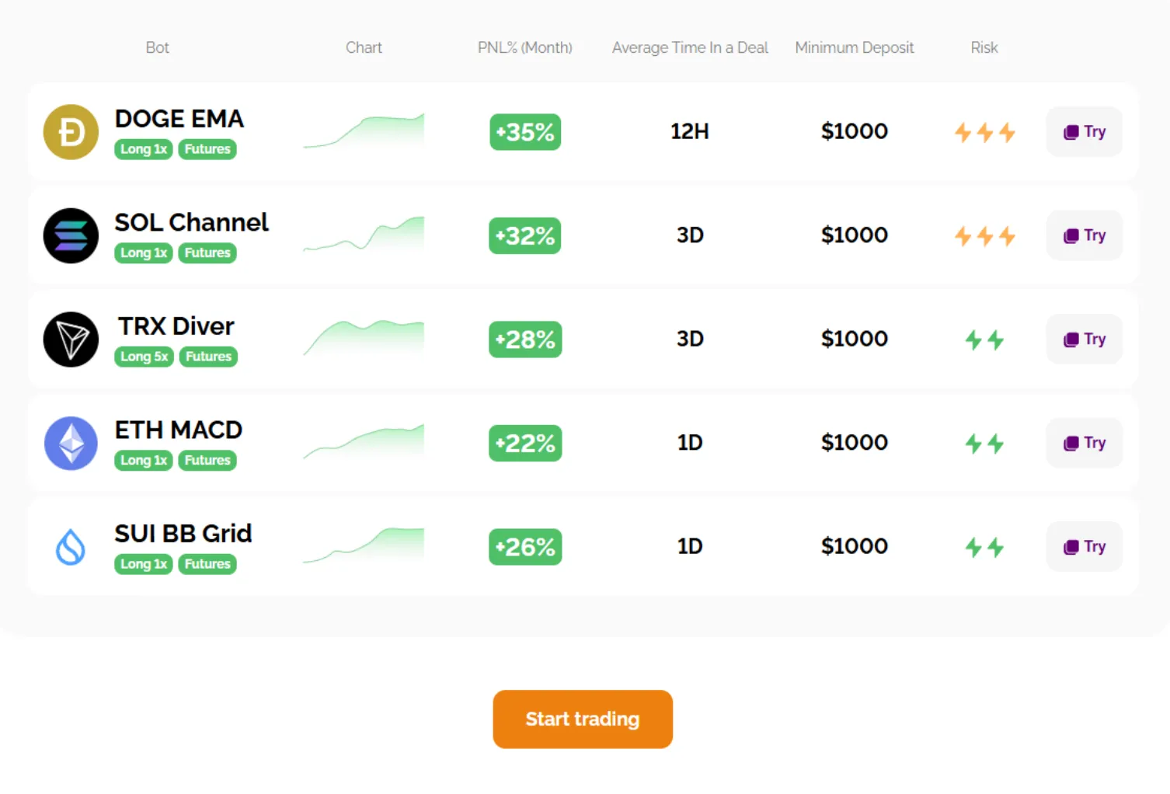This screenshot has width=1170, height=794.
Task: Click the Ethereum logo icon
Action: click(x=71, y=444)
